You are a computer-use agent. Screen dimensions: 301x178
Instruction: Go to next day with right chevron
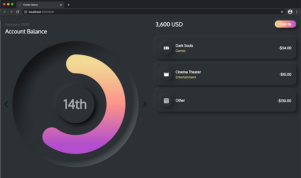coord(145,104)
